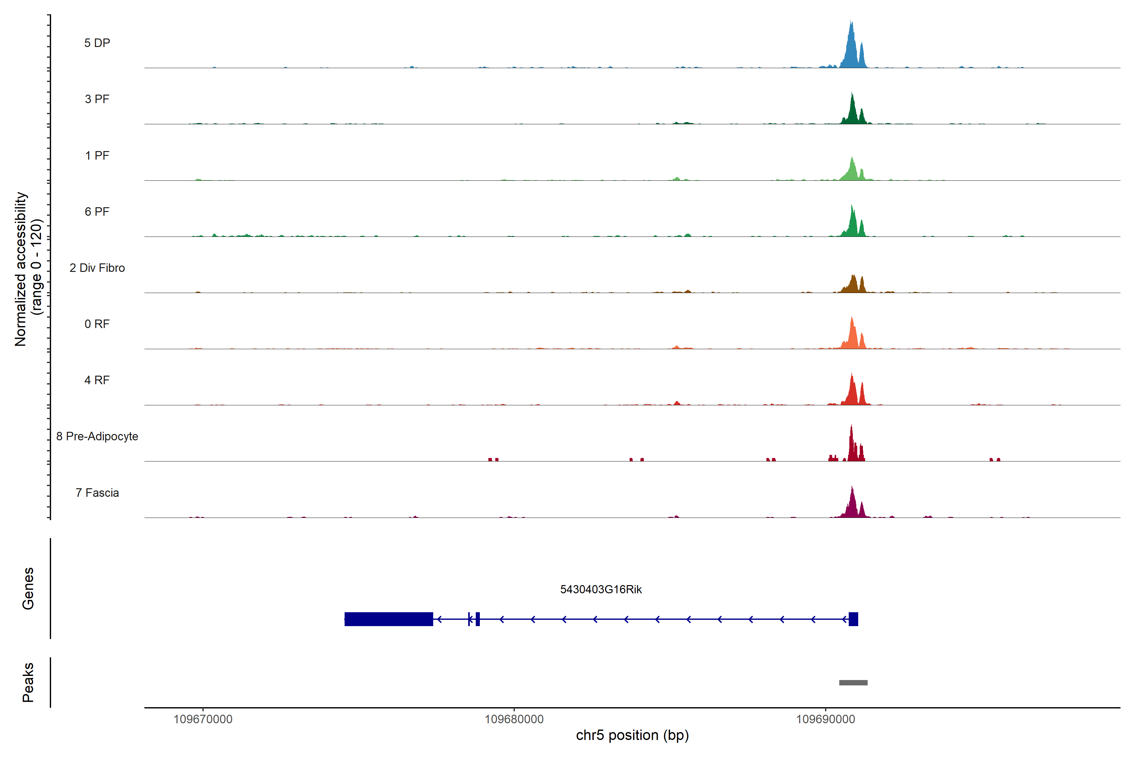1135x757 pixels.
Task: Select the 4 RF track label
Action: pyautogui.click(x=97, y=380)
